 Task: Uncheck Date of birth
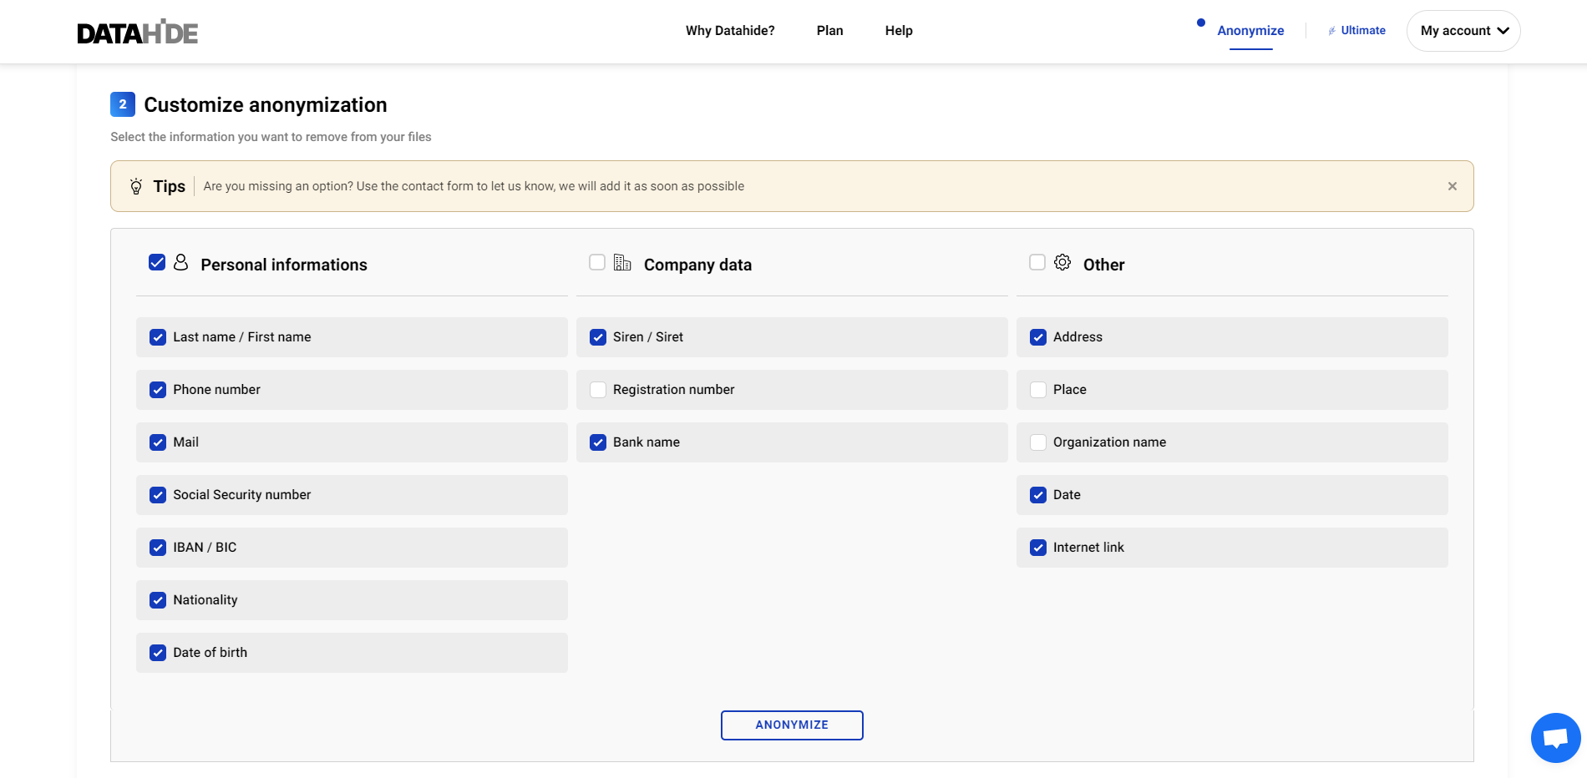tap(158, 653)
